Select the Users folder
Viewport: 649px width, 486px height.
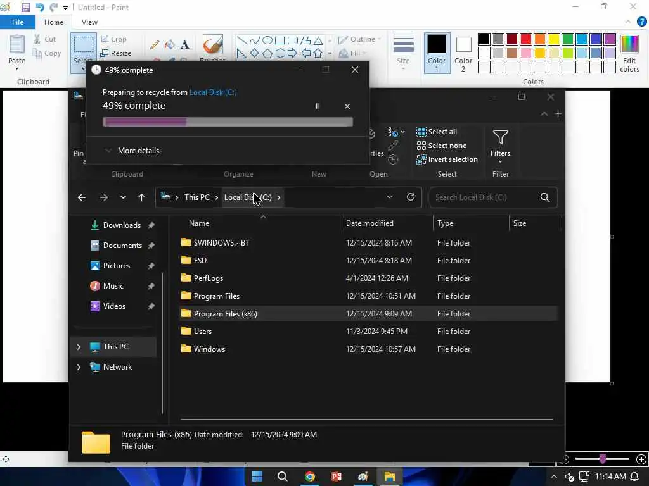368,332
